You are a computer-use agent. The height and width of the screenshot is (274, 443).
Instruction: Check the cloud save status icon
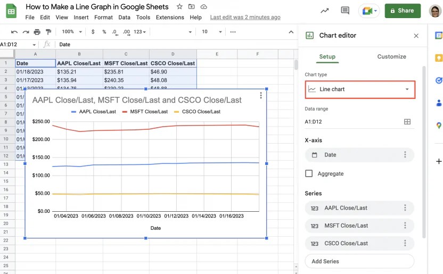click(x=204, y=7)
